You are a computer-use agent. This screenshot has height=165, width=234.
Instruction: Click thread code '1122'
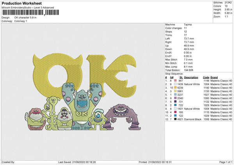click(x=206, y=102)
